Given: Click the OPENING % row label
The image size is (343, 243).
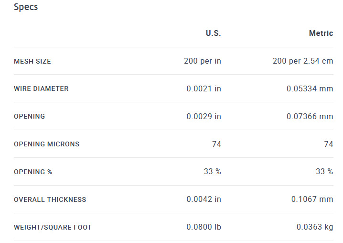Looking at the screenshot, I should pos(33,172).
